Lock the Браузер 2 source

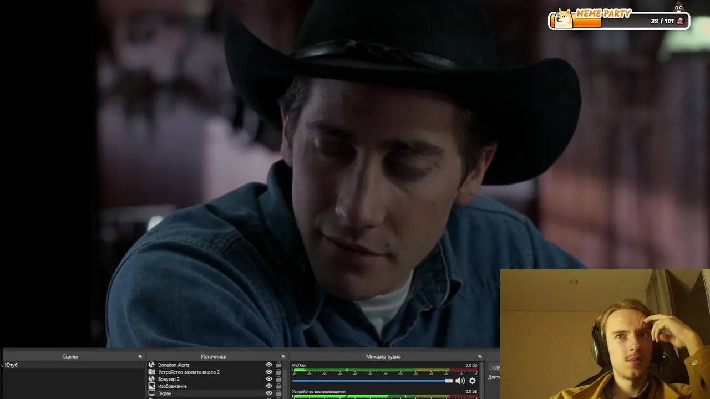[x=278, y=379]
